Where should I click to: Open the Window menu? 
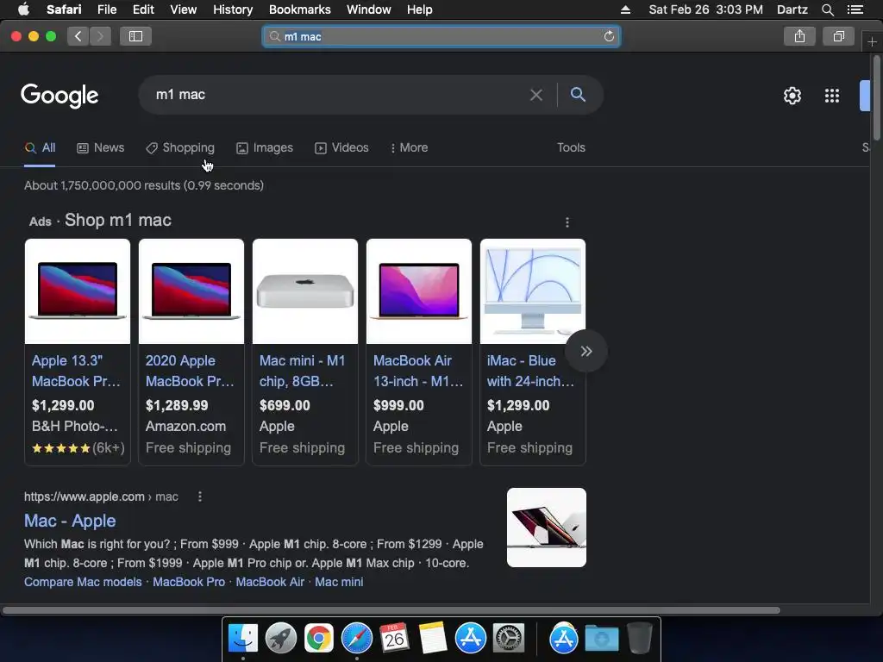369,9
